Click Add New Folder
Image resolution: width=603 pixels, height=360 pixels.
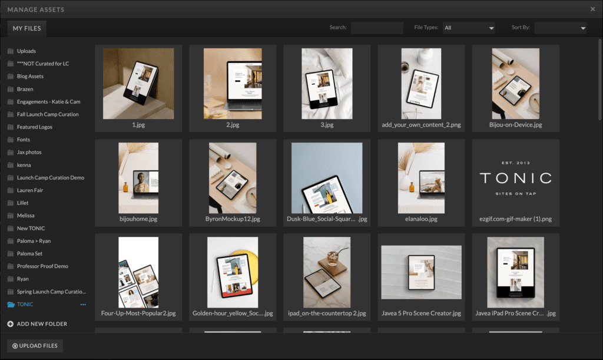pyautogui.click(x=41, y=324)
